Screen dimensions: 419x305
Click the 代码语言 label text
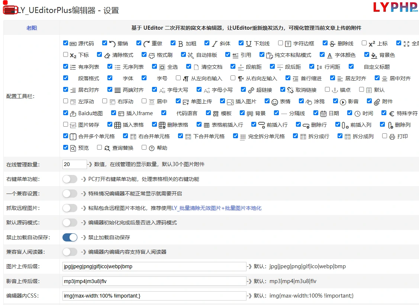click(187, 114)
